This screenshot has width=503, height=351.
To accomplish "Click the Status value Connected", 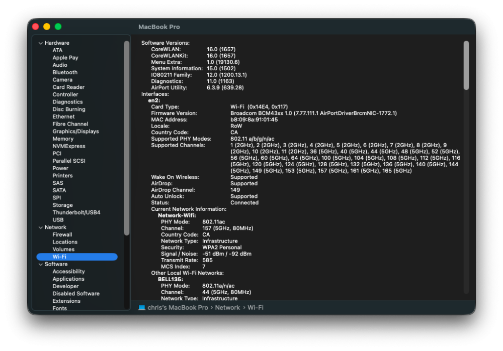I will click(x=244, y=203).
